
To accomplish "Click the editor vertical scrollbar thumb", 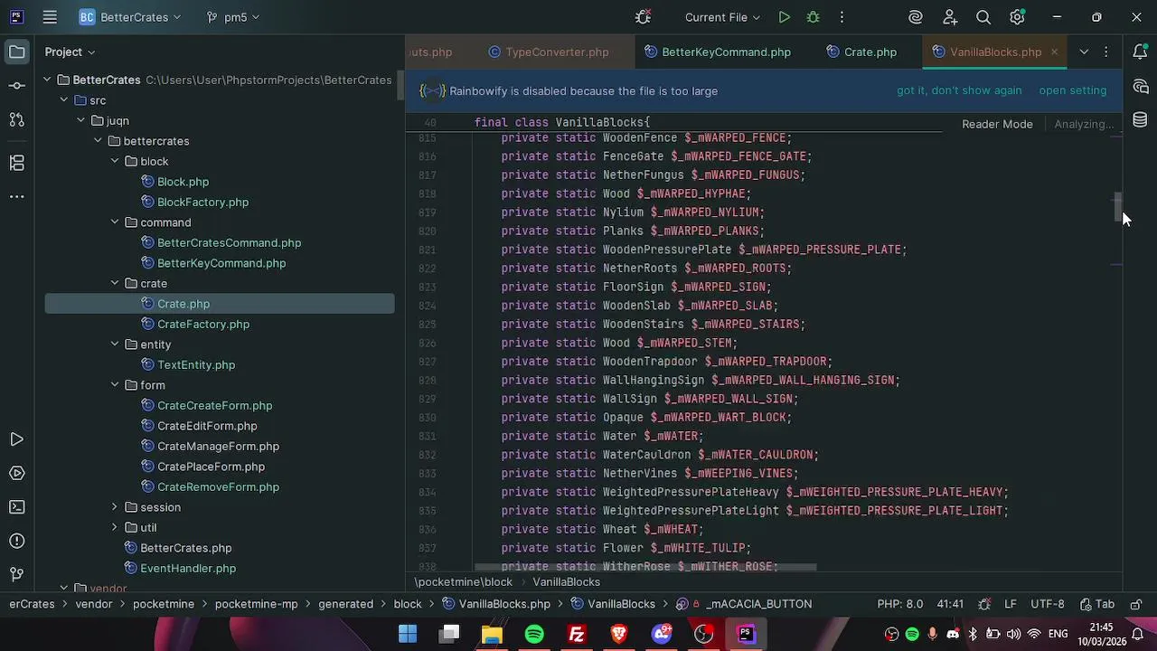I will coord(1118,208).
